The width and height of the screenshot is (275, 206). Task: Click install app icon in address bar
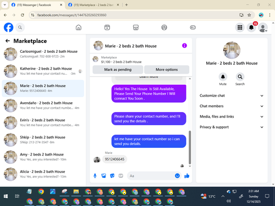pos(241,15)
